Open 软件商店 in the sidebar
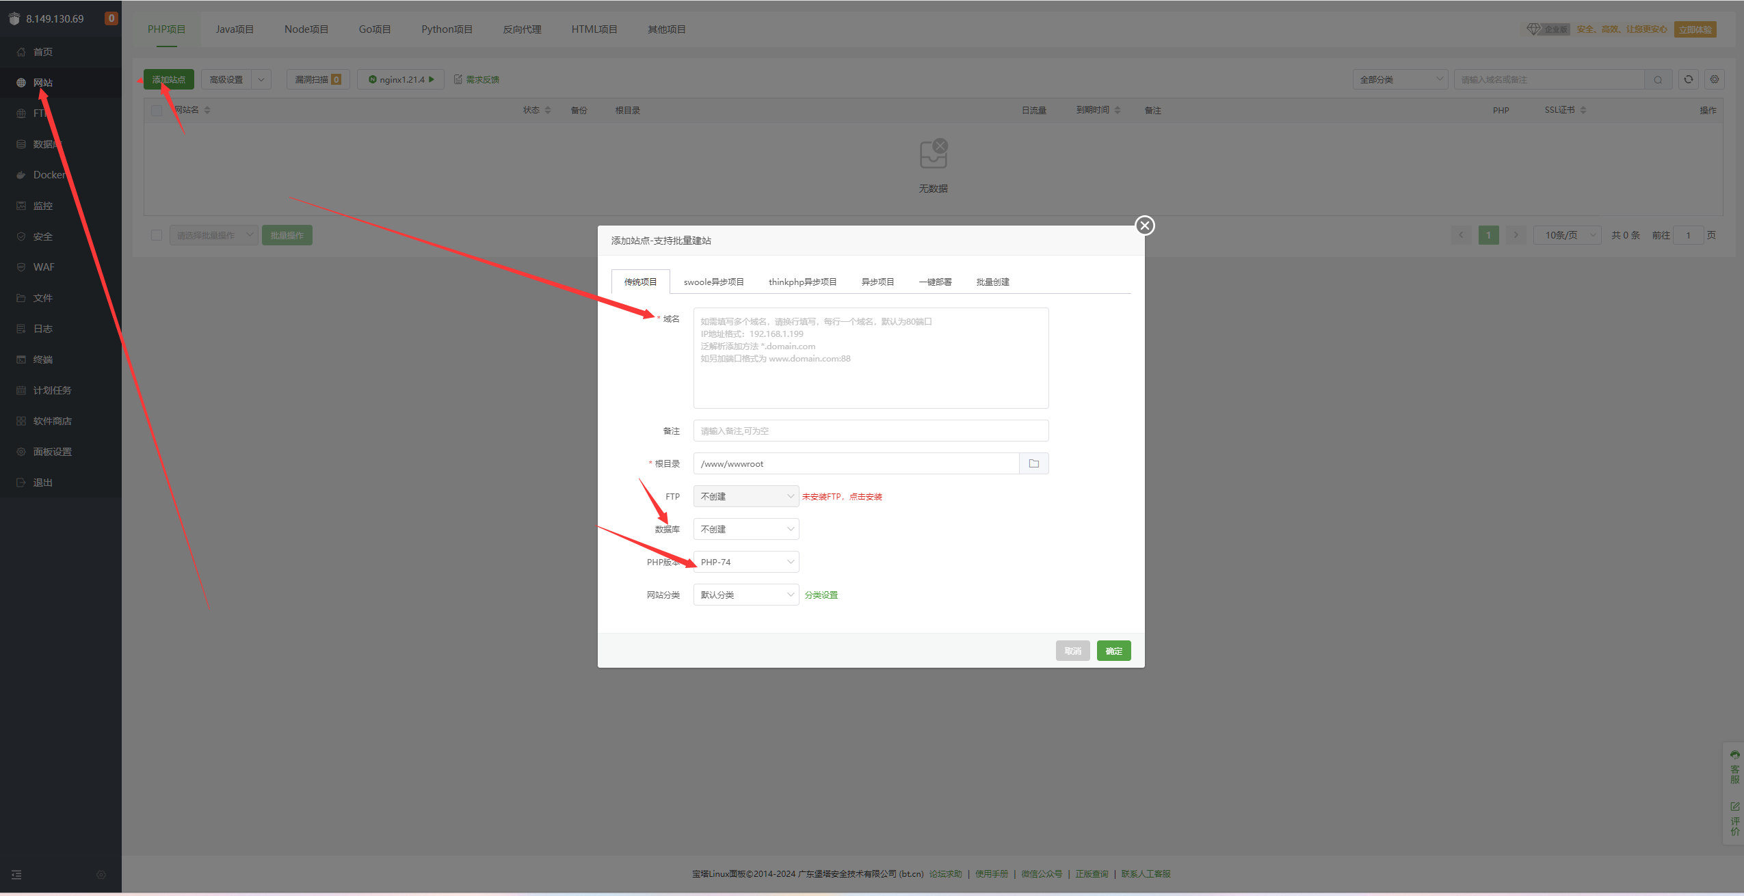The height and width of the screenshot is (896, 1744). 52,421
